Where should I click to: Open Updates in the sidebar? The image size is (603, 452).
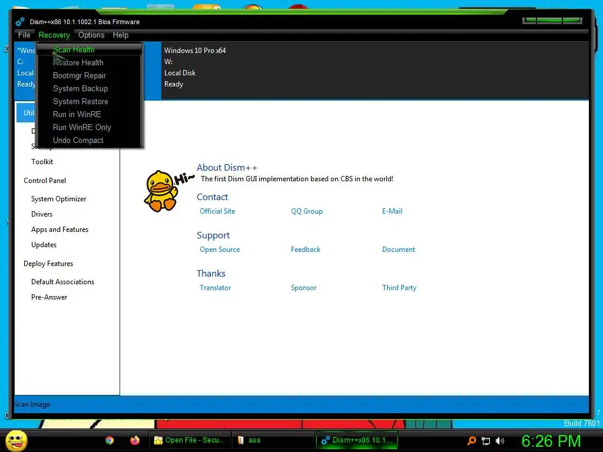[x=44, y=245]
